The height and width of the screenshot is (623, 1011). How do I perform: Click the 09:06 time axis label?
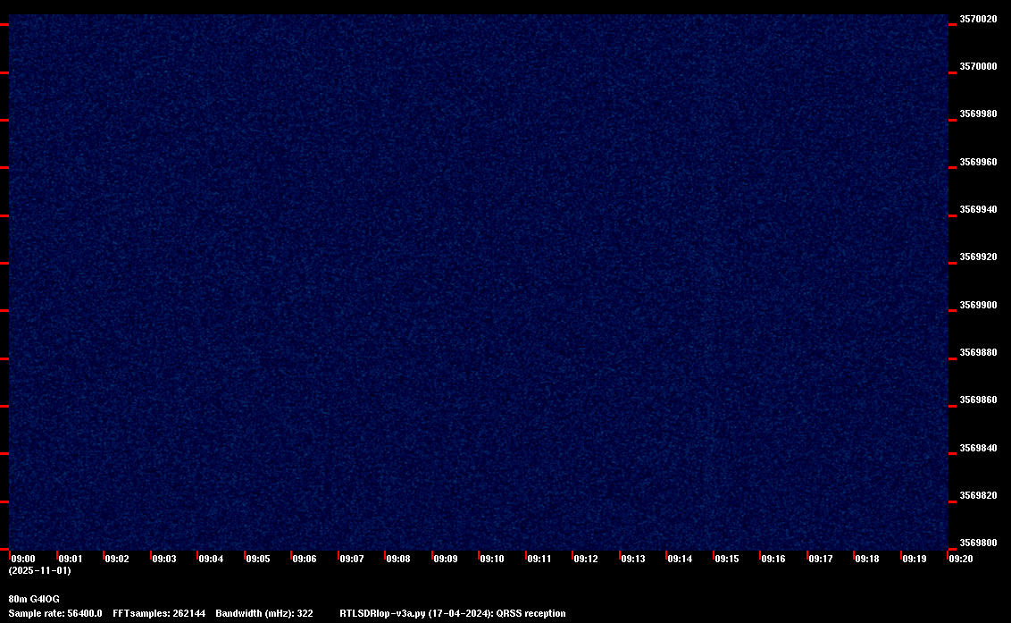(x=305, y=559)
